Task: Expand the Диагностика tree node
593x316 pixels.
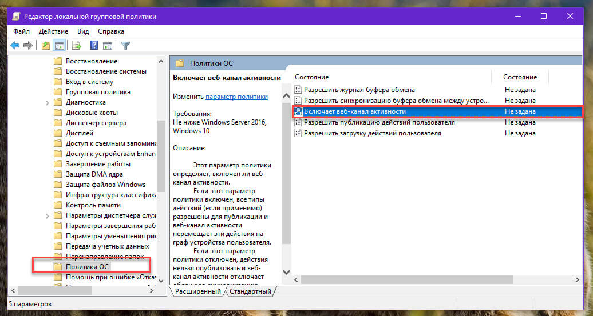Action: point(48,103)
